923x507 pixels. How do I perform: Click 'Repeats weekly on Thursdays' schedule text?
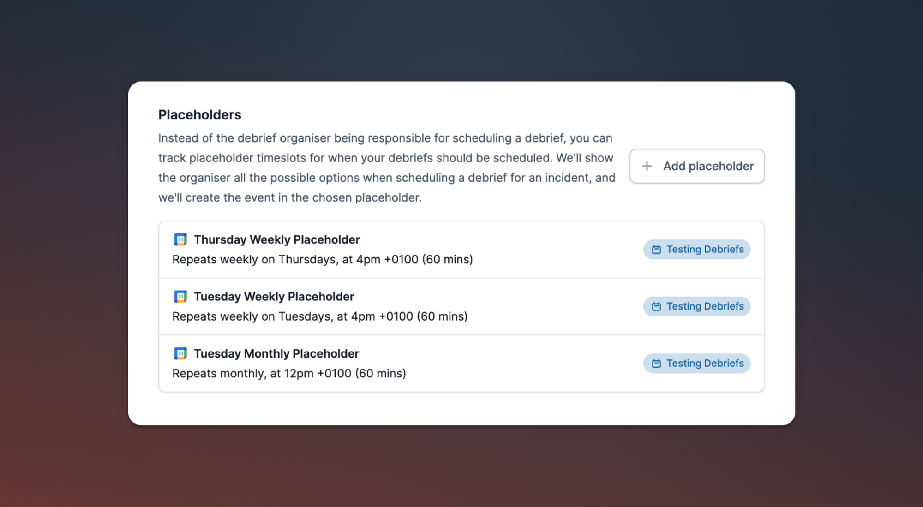(x=323, y=260)
